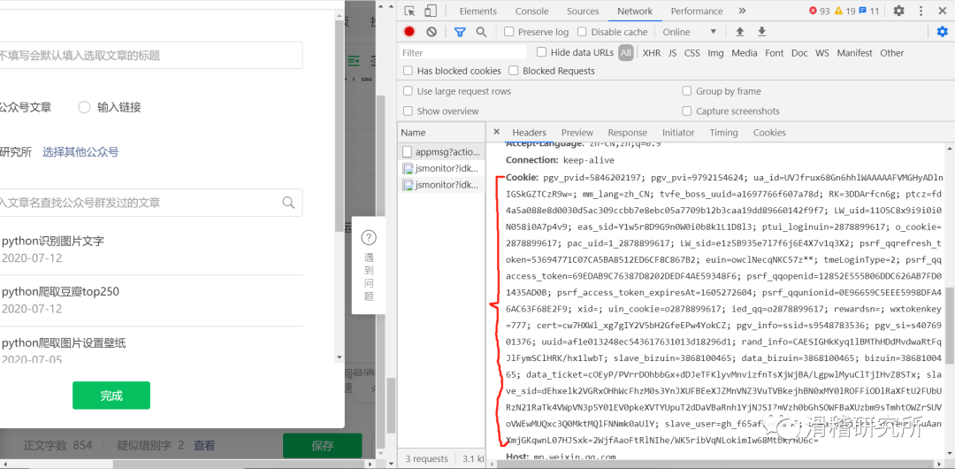The image size is (955, 469).
Task: Check Has blocked cookies
Action: point(408,71)
